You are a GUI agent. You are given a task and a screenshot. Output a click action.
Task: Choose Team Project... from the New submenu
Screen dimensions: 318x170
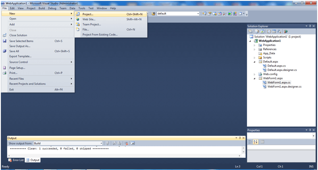(111, 24)
